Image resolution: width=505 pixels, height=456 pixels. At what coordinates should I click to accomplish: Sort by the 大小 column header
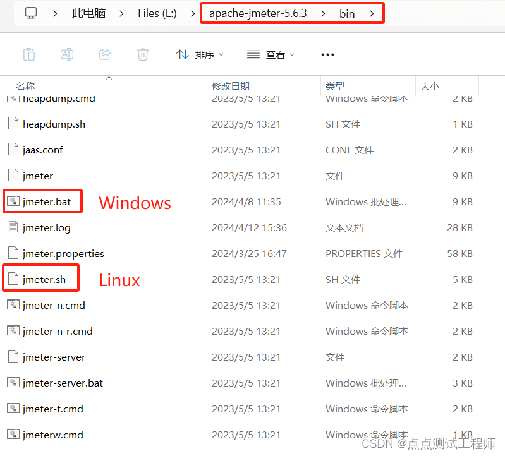430,87
